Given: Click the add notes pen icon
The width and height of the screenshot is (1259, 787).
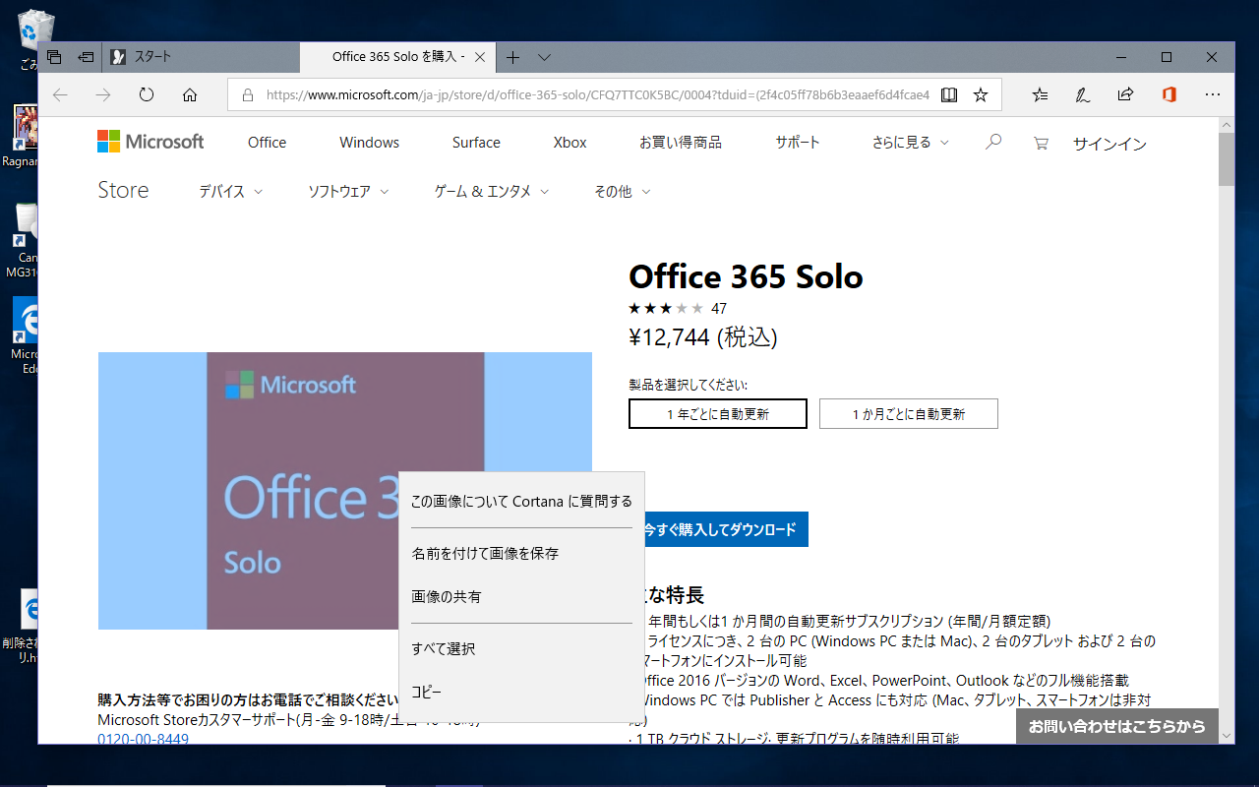Looking at the screenshot, I should click(1082, 95).
